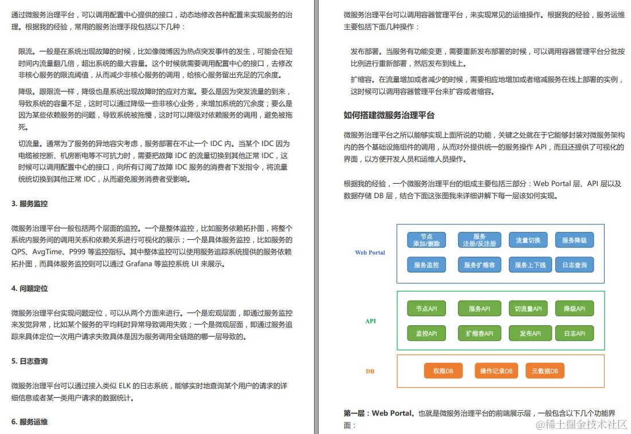Image resolution: width=631 pixels, height=434 pixels.
Task: Click the word 发布部署 starting its paragraph
Action: [365, 52]
